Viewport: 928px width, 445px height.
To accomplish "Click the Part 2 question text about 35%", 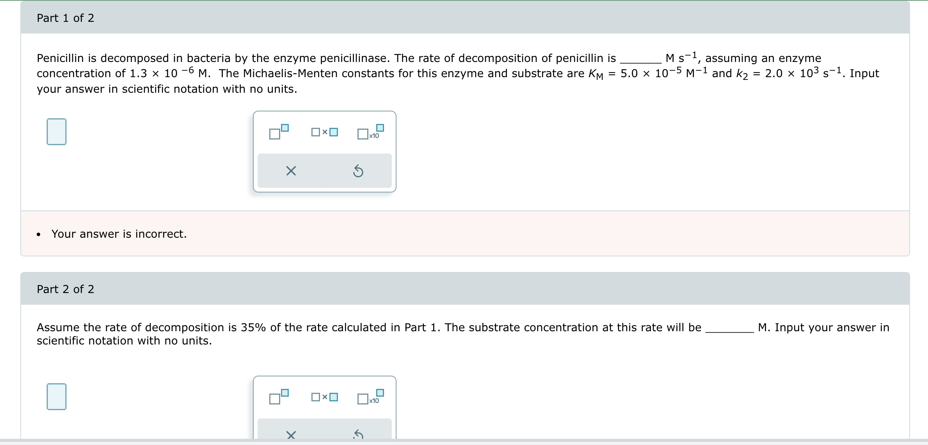I will click(463, 334).
